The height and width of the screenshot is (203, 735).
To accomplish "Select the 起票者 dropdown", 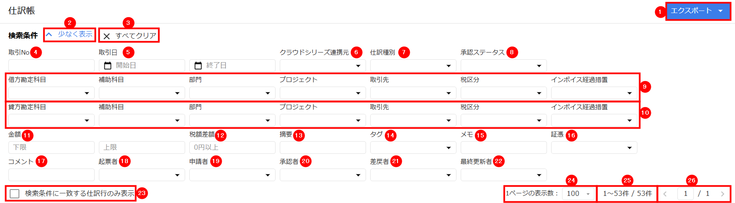I will 142,175.
